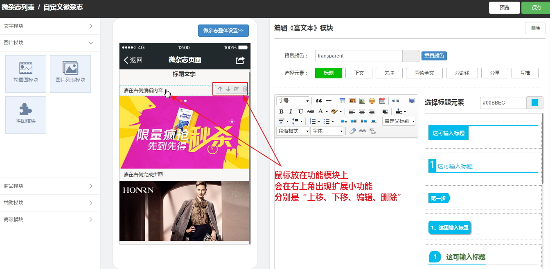Toggle italic text formatting

pyautogui.click(x=291, y=111)
